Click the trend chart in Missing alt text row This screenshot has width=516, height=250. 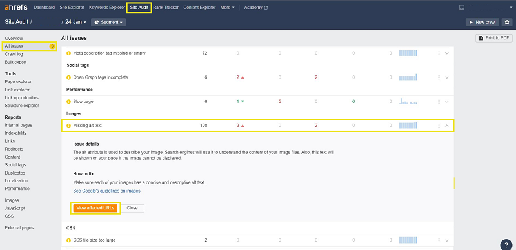click(x=408, y=126)
